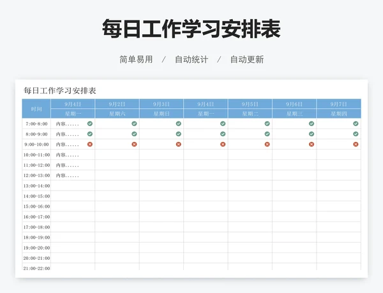
Task: Select the 时间 header cell
Action: [36, 109]
